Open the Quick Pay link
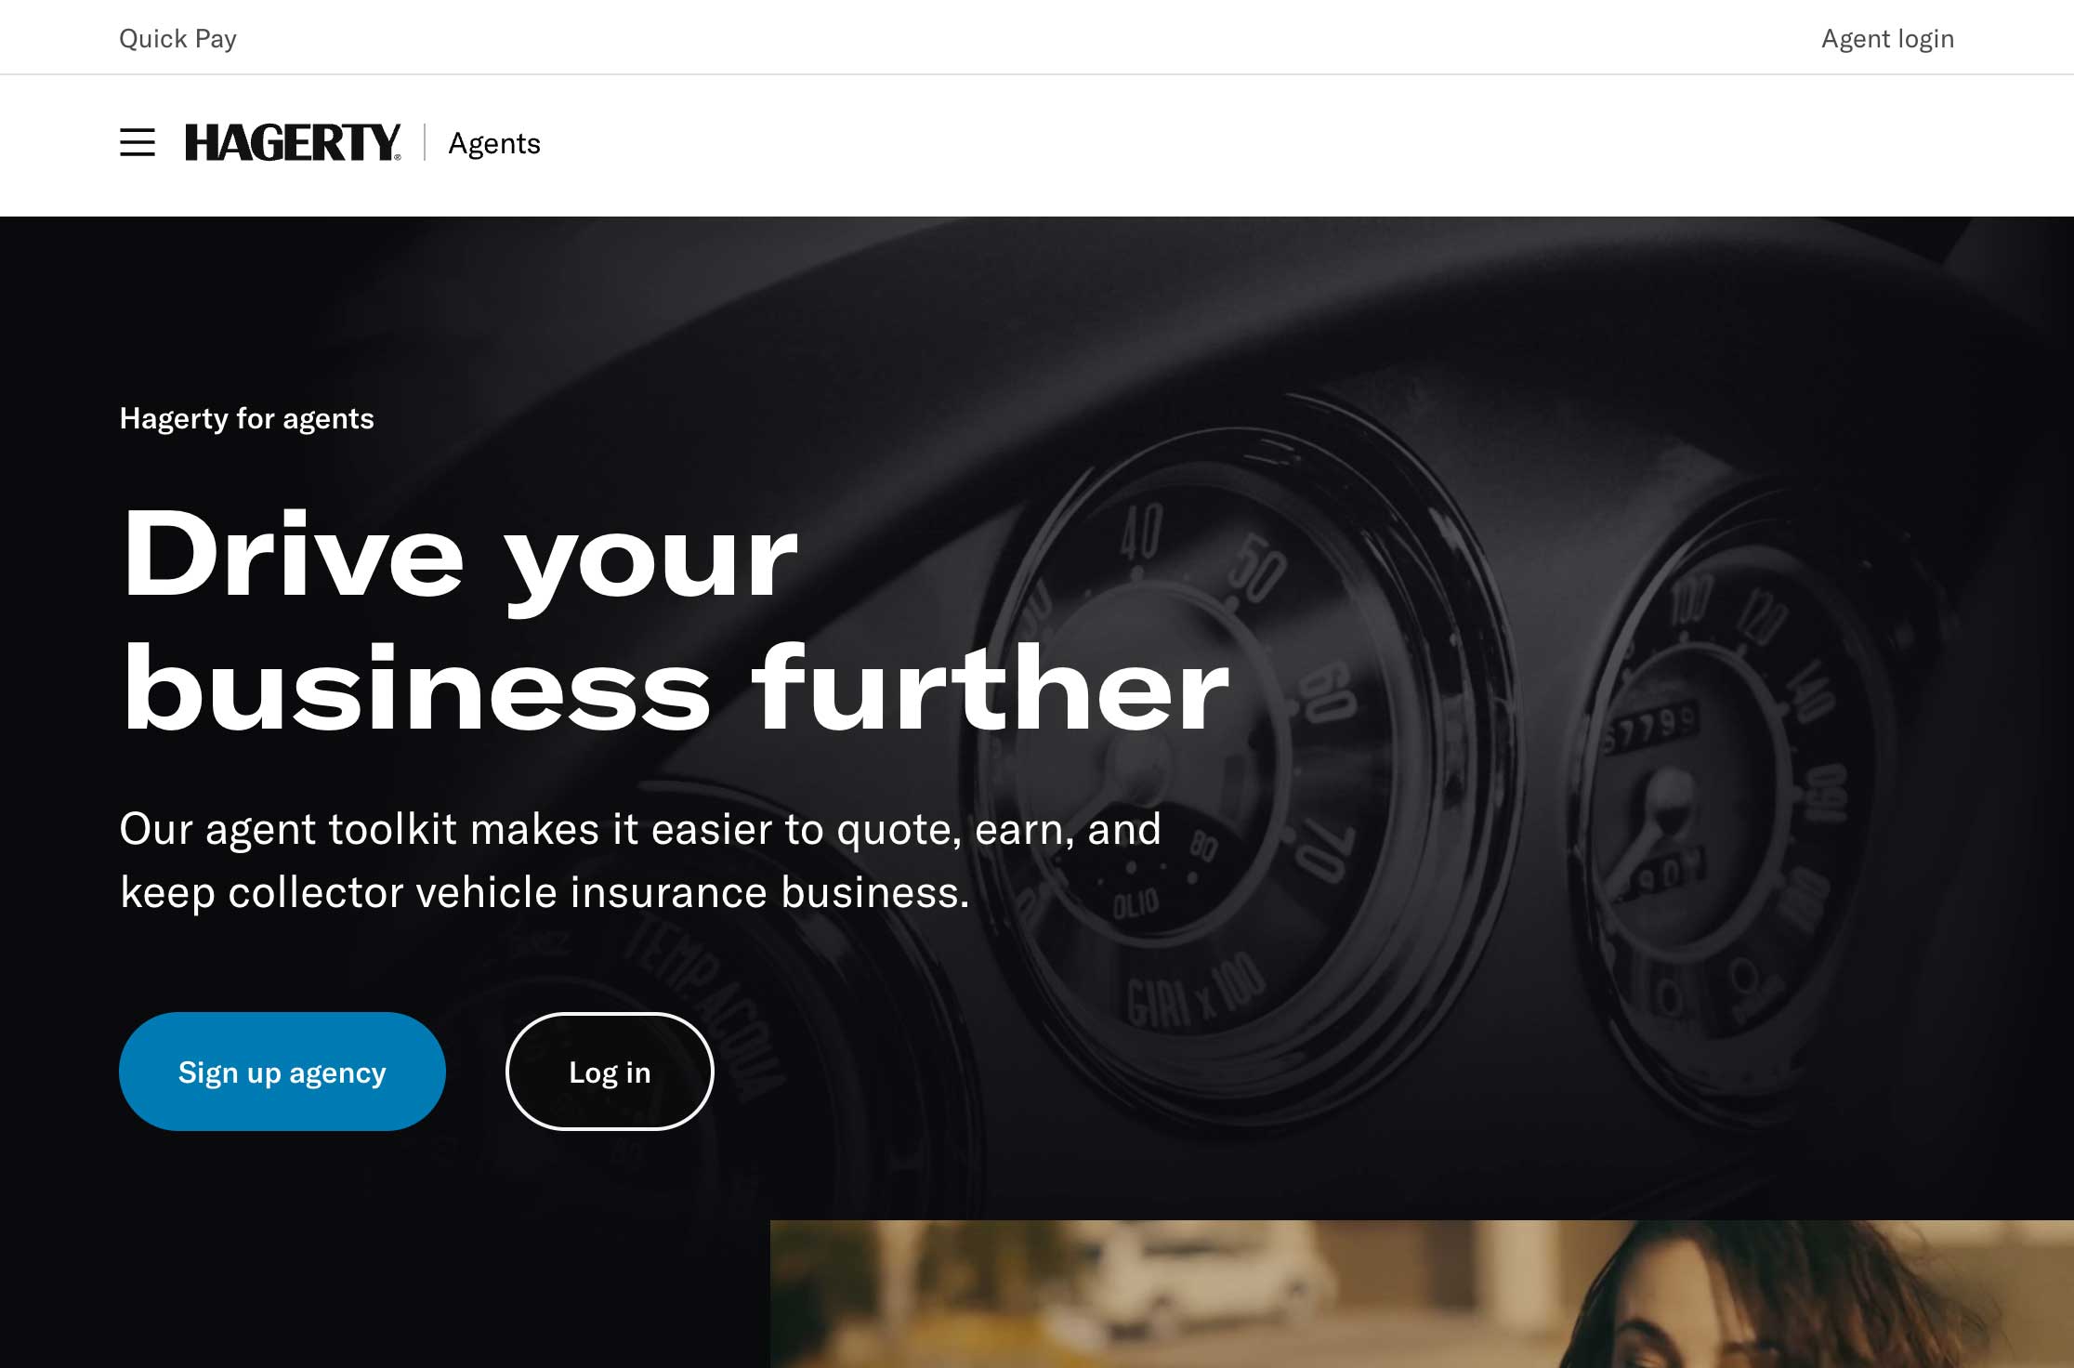2074x1368 pixels. coord(177,38)
